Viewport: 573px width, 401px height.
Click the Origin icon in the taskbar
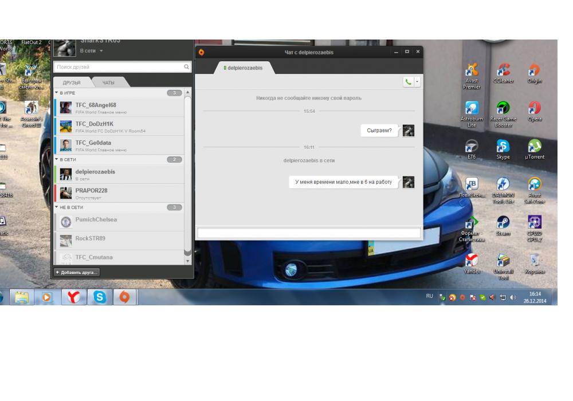coord(124,297)
